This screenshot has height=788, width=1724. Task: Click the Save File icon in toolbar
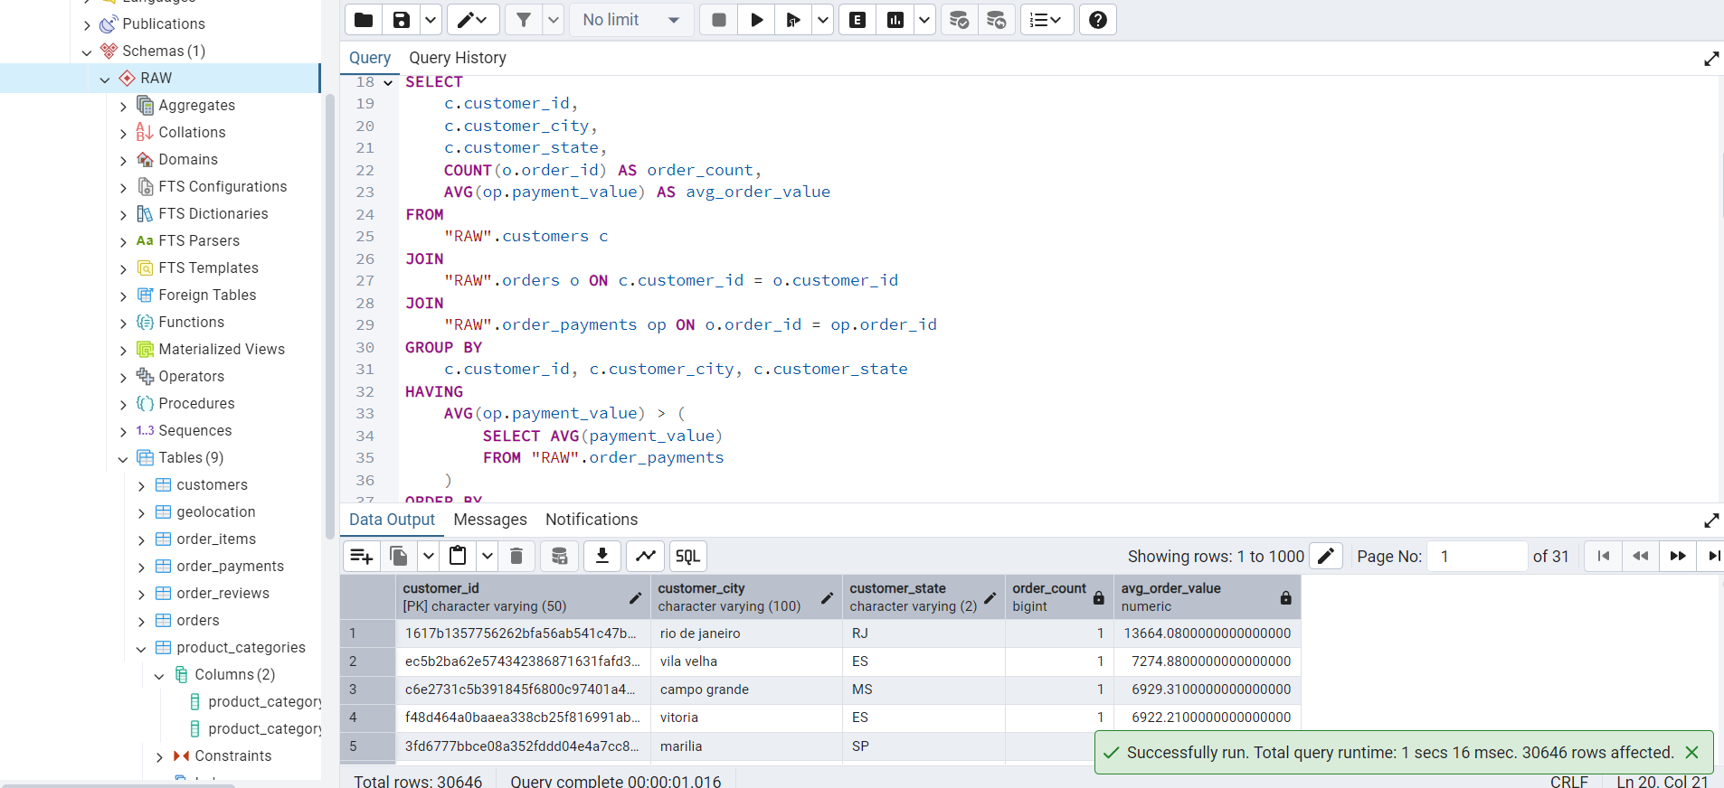coord(402,20)
